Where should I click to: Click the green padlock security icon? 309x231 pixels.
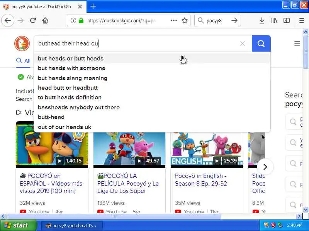coord(81,20)
